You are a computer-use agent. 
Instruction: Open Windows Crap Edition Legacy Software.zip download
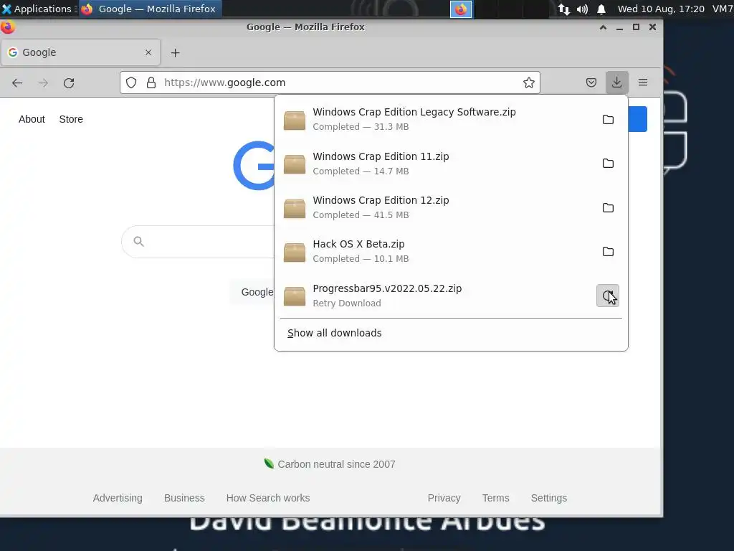click(435, 120)
